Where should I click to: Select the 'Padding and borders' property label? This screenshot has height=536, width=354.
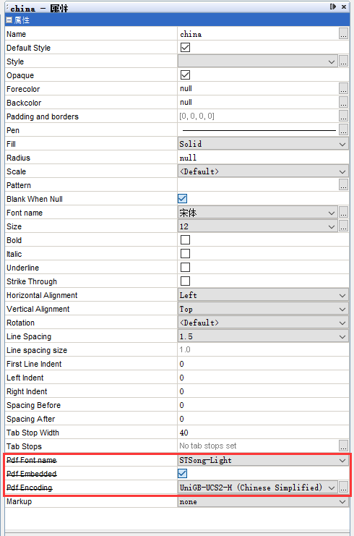pos(43,116)
